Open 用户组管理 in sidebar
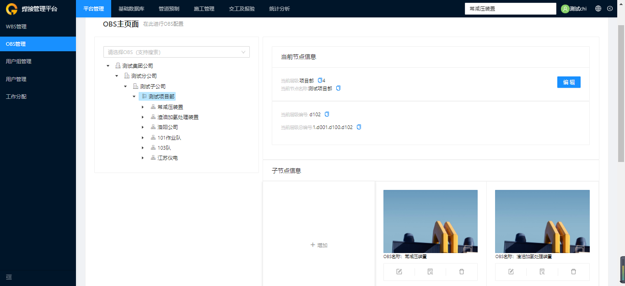625x286 pixels. [38, 61]
